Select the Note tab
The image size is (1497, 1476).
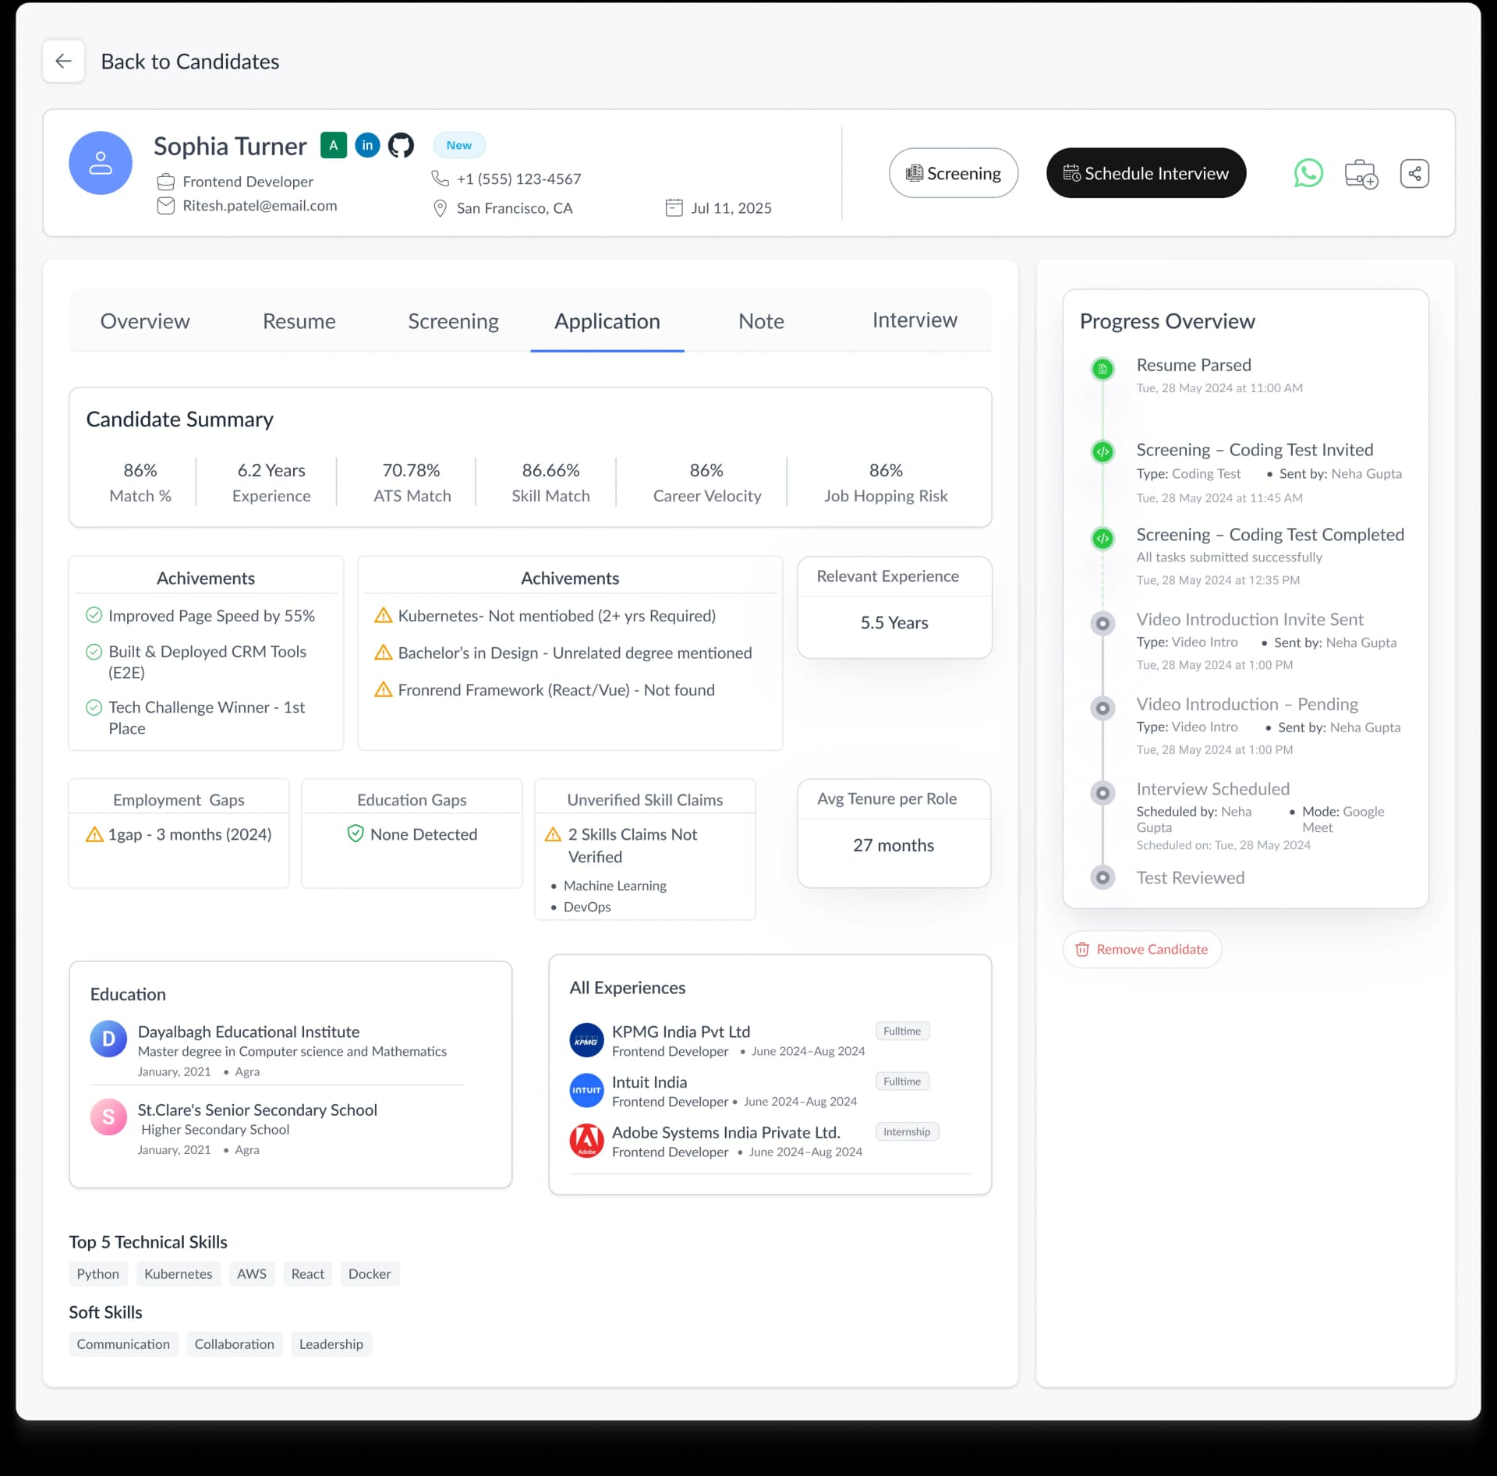coord(761,320)
